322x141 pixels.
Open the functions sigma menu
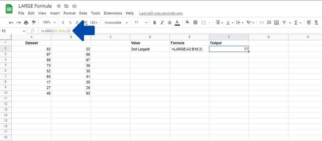click(297, 23)
